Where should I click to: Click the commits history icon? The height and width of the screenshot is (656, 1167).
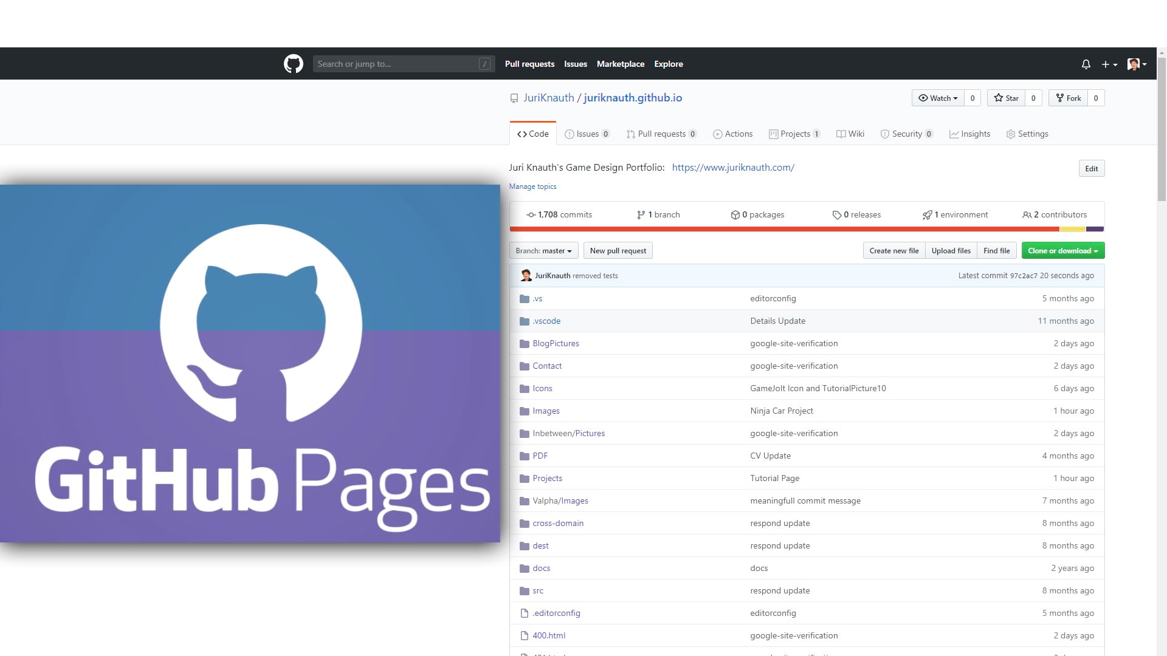tap(531, 214)
